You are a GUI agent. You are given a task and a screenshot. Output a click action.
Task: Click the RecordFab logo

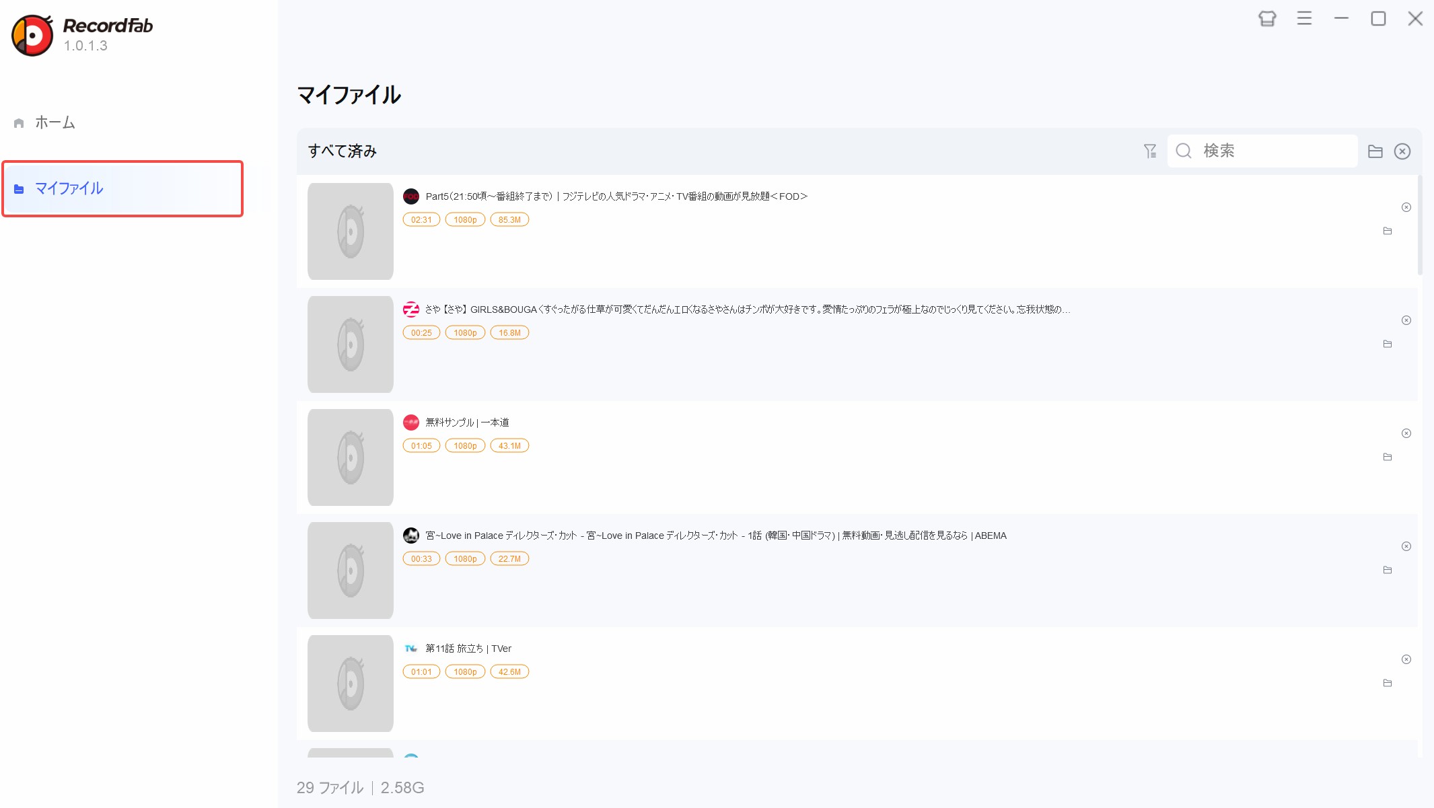tap(32, 35)
